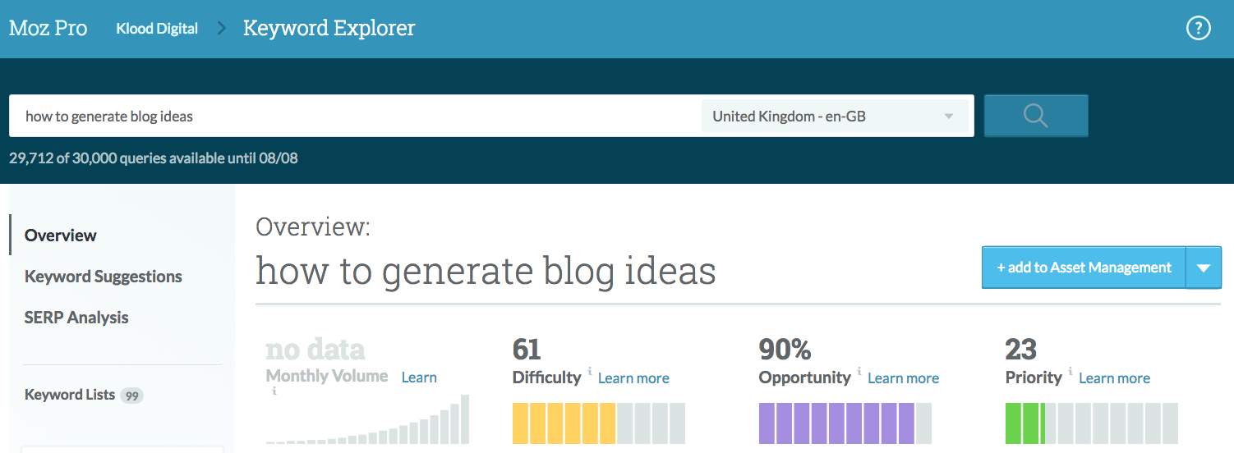Image resolution: width=1234 pixels, height=453 pixels.
Task: Open the Overview tab in sidebar
Action: tap(61, 236)
